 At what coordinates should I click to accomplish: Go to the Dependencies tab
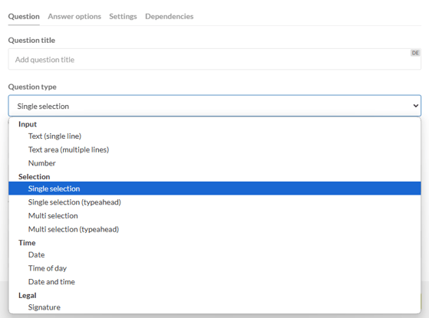click(169, 16)
